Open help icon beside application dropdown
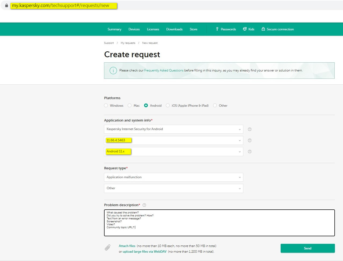This screenshot has width=343, height=261. pos(249,129)
